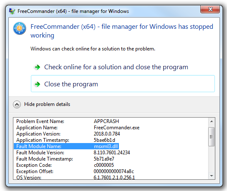Select the Exception Code label

(34, 165)
